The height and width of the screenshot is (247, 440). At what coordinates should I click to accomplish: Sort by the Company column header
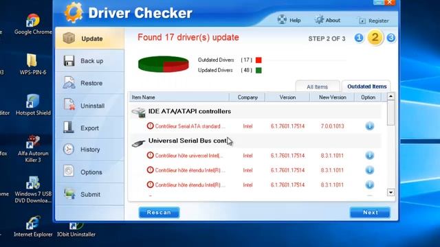point(247,97)
